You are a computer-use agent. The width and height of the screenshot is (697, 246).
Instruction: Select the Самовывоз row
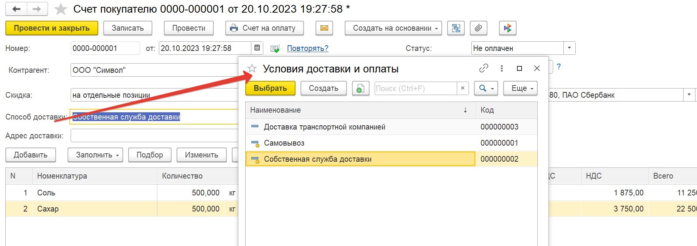391,143
